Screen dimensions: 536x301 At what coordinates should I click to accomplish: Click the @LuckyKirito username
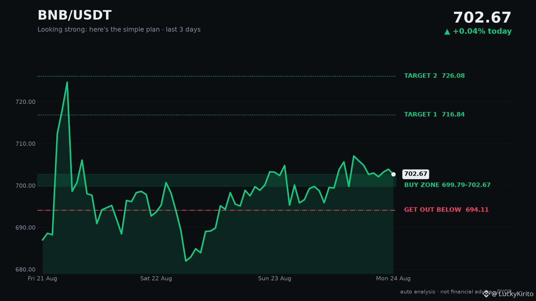click(x=513, y=294)
